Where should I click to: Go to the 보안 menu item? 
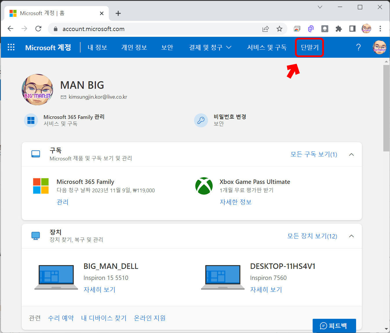click(167, 47)
